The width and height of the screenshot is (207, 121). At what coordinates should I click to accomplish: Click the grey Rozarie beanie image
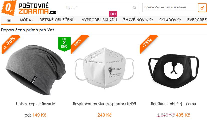point(36,70)
